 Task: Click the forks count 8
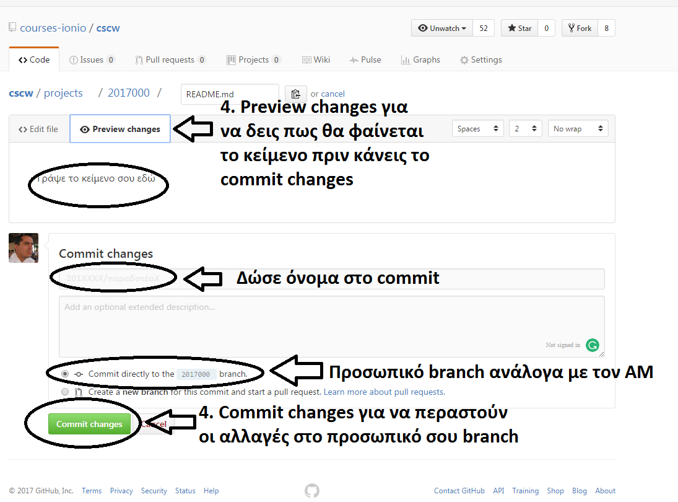click(x=606, y=28)
